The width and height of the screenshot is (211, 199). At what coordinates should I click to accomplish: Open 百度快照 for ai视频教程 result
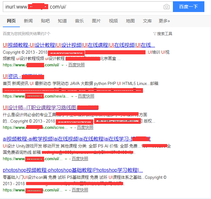coord(80,159)
